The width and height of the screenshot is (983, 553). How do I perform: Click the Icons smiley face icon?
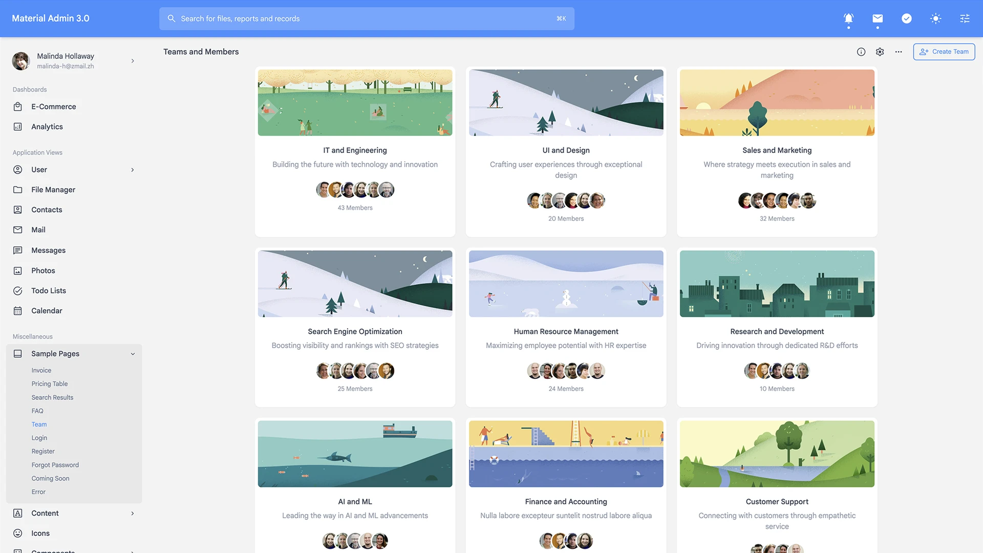[x=18, y=533]
